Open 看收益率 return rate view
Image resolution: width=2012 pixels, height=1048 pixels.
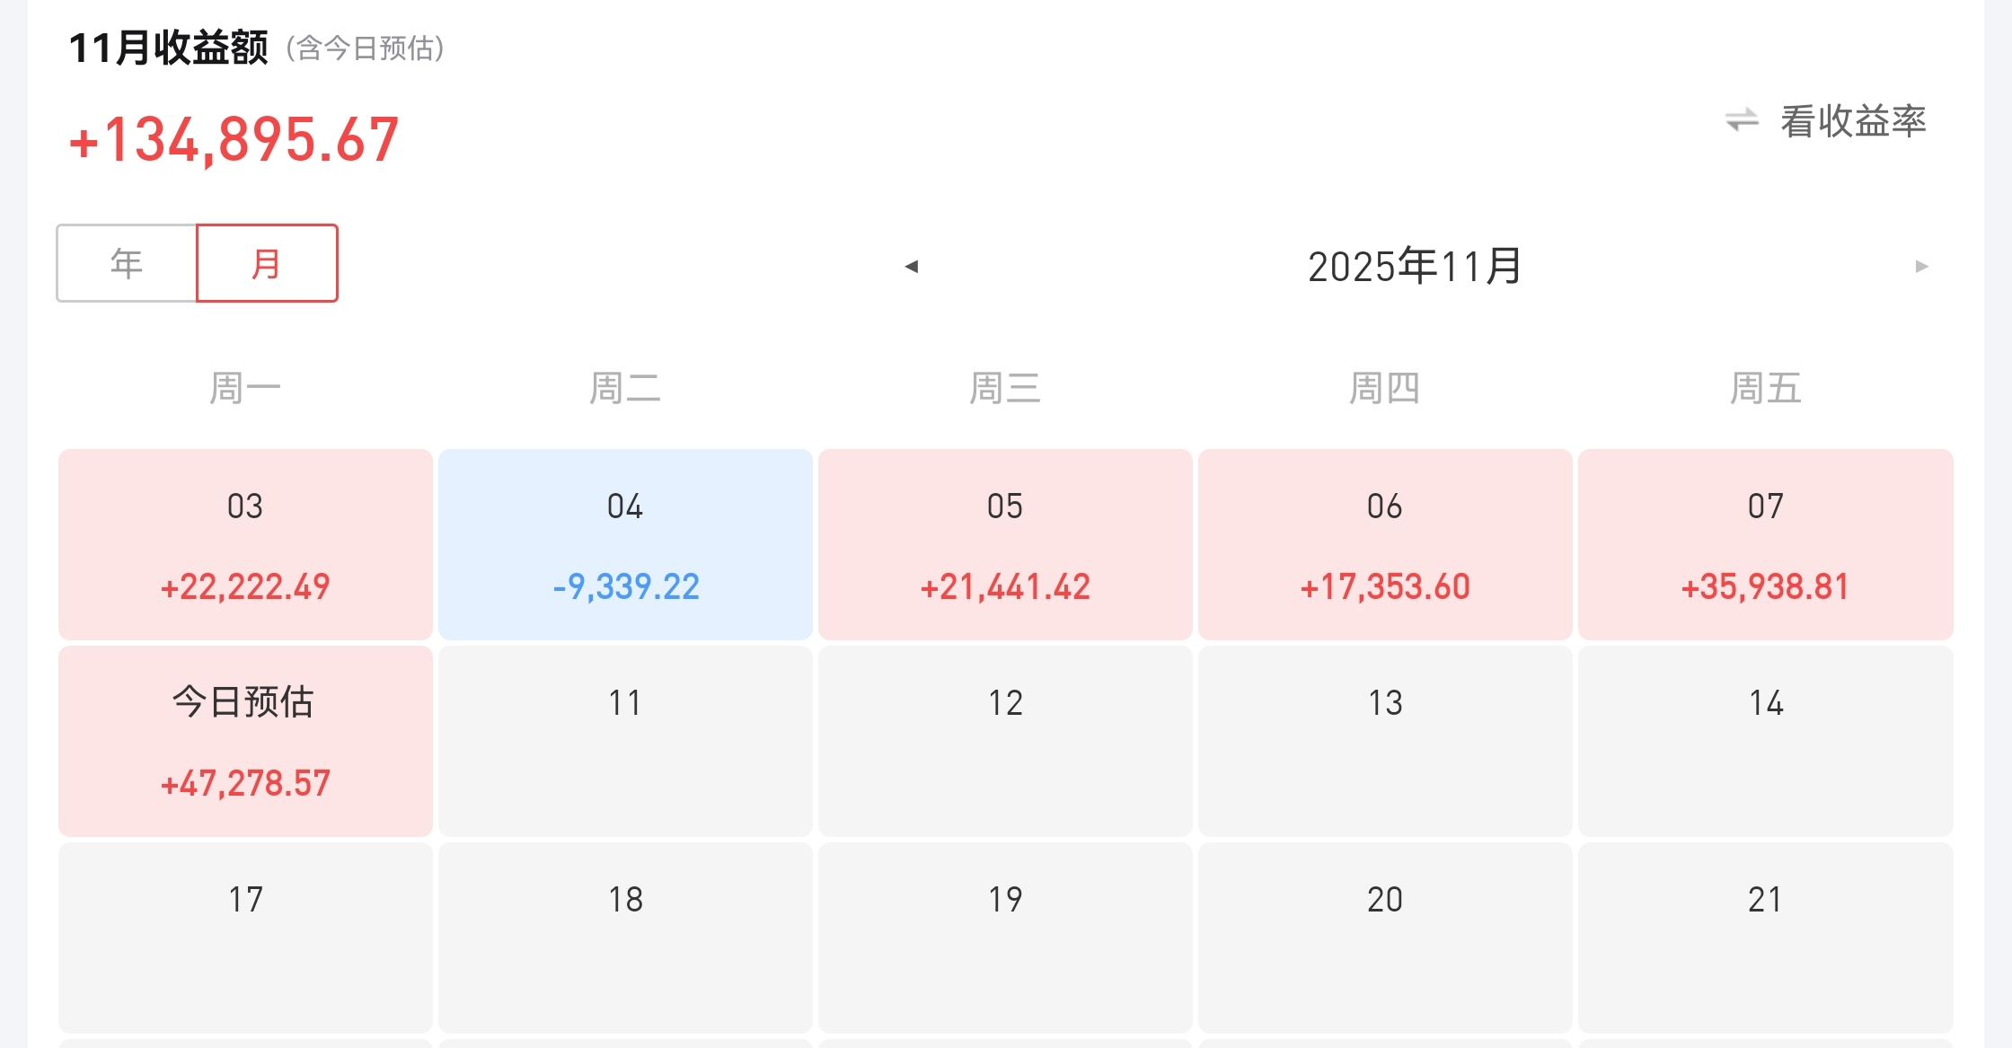[1852, 120]
